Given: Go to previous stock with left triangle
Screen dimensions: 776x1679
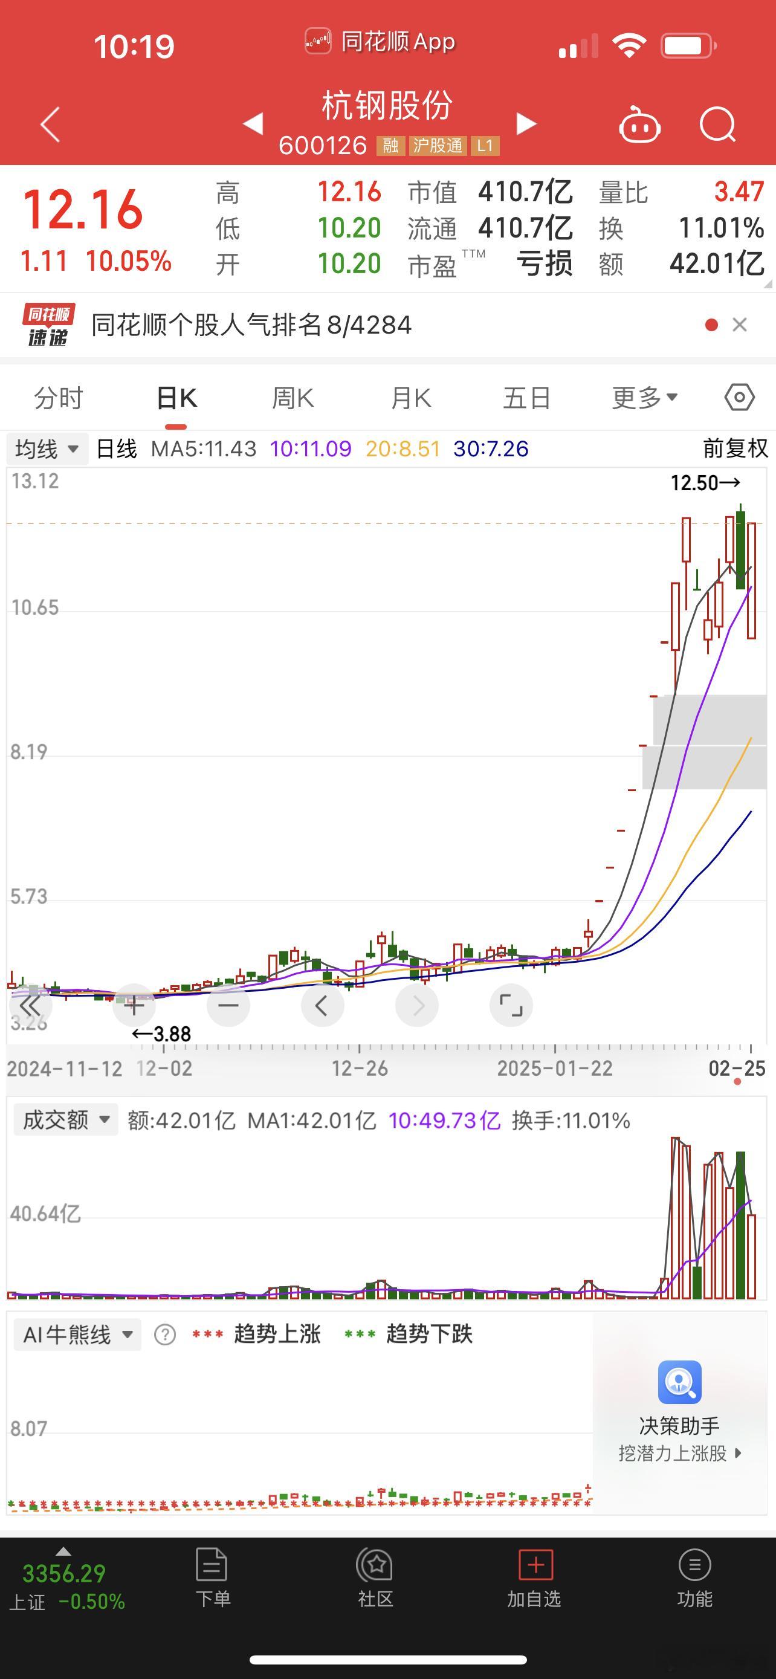Looking at the screenshot, I should click(253, 123).
